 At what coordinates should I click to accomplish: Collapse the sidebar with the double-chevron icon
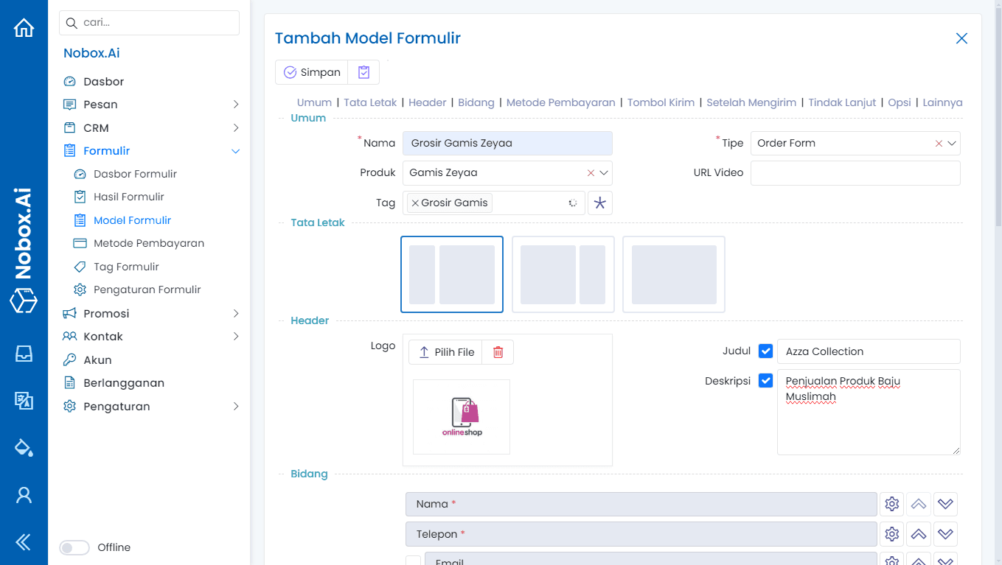point(24,542)
